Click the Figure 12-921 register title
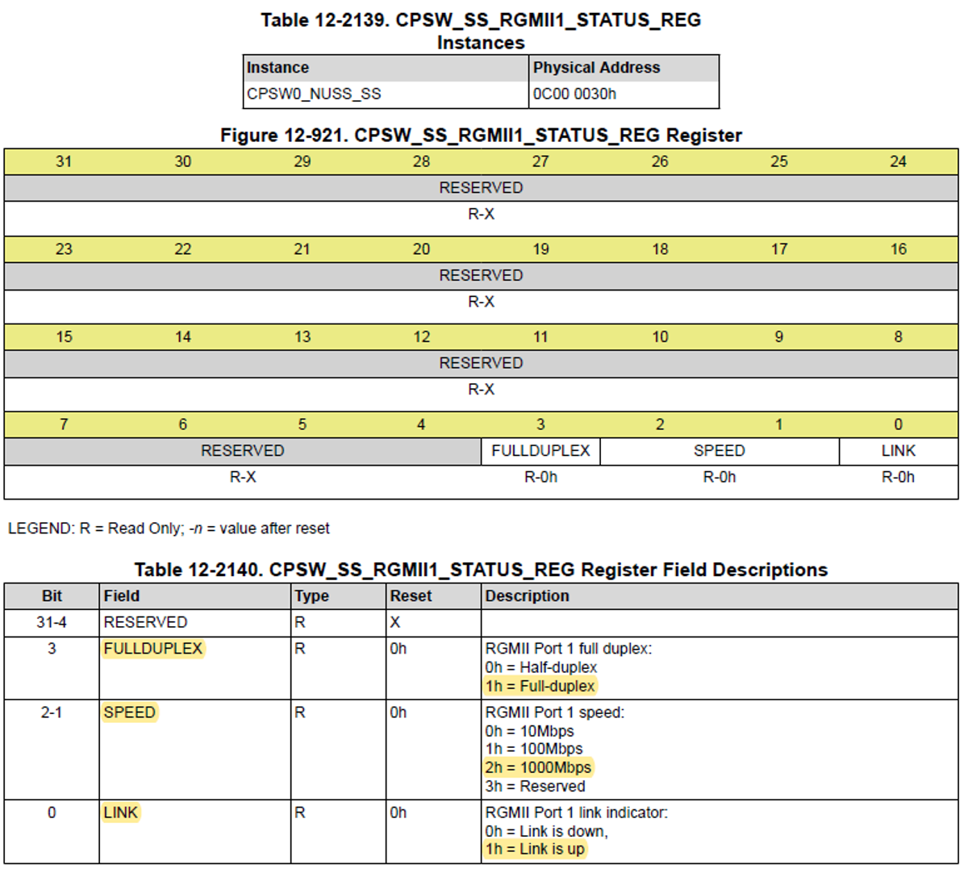The image size is (968, 869). tap(482, 135)
